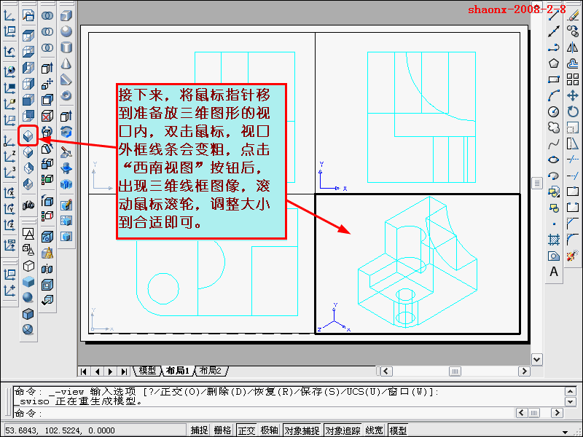This screenshot has height=437, width=583.
Task: Rotate UCS about Z axis icon
Action: (x=9, y=225)
